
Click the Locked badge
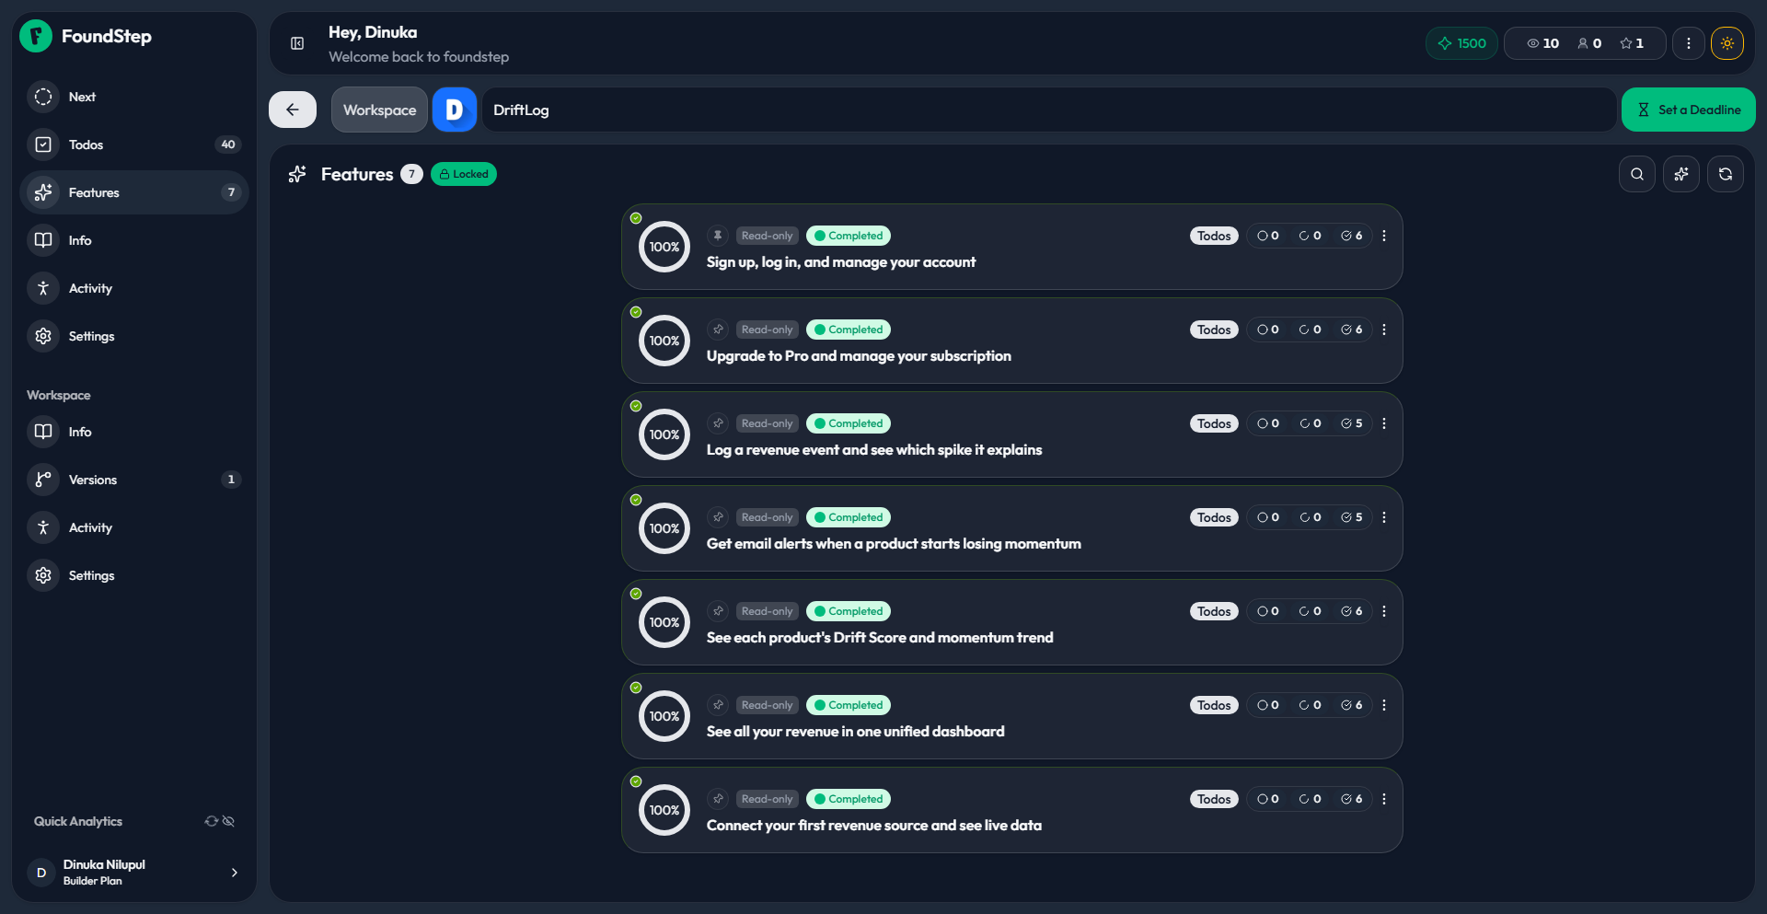click(x=464, y=174)
